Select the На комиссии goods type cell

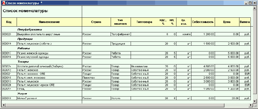[144, 66]
